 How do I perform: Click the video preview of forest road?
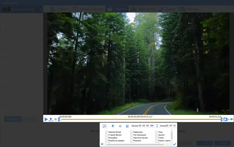[x=138, y=64]
